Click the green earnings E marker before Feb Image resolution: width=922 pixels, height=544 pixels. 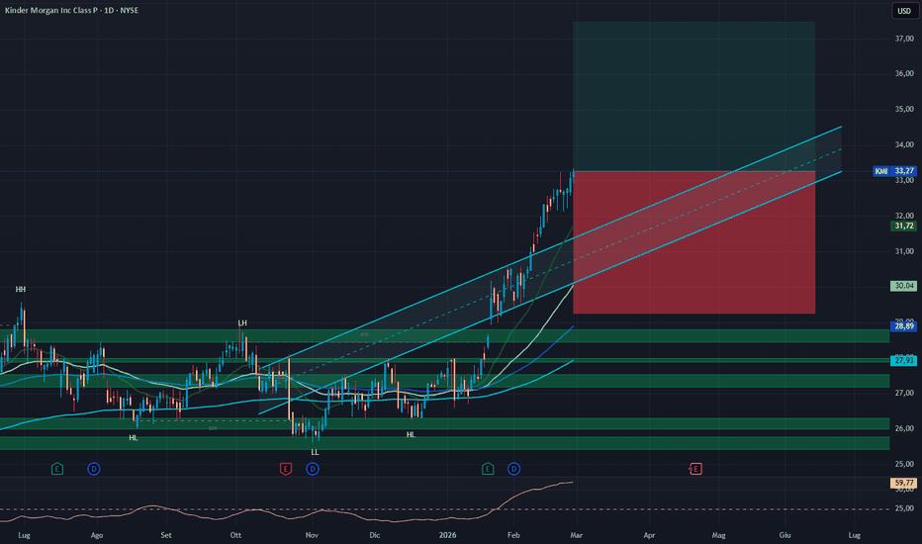pyautogui.click(x=488, y=469)
